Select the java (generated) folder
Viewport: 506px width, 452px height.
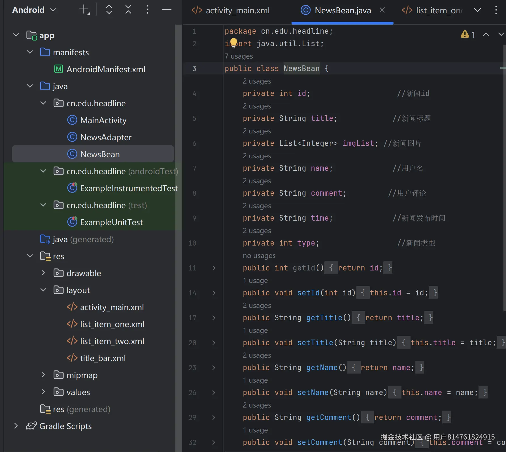click(77, 239)
